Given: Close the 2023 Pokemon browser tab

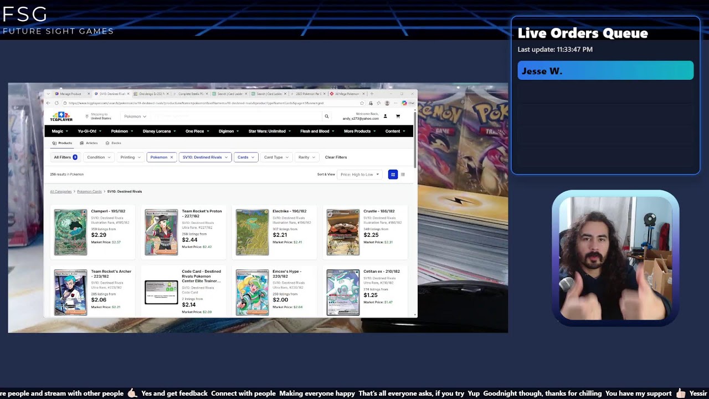Looking at the screenshot, I should click(325, 94).
